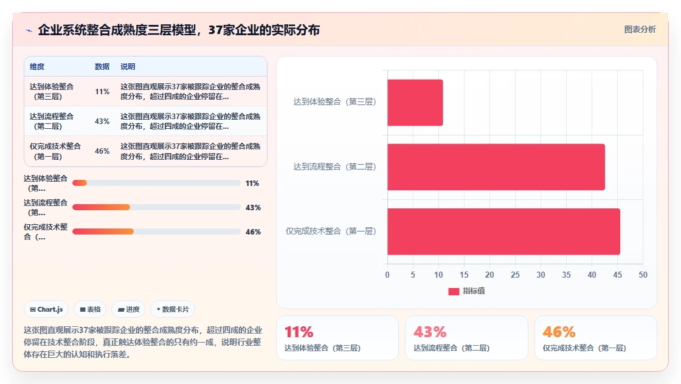Image resolution: width=681 pixels, height=384 pixels.
Task: Click the x-axis tick label 50
Action: (x=643, y=275)
